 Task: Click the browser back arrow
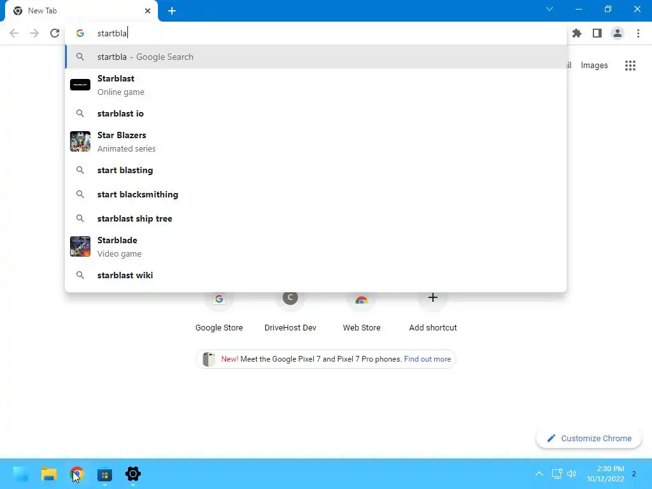click(x=14, y=33)
